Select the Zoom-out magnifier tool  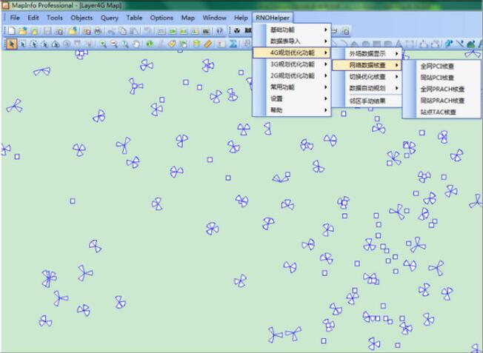tap(113, 44)
